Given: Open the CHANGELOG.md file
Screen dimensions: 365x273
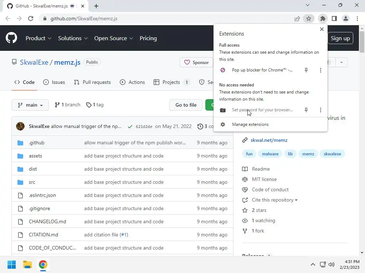Looking at the screenshot, I should pos(47,222).
